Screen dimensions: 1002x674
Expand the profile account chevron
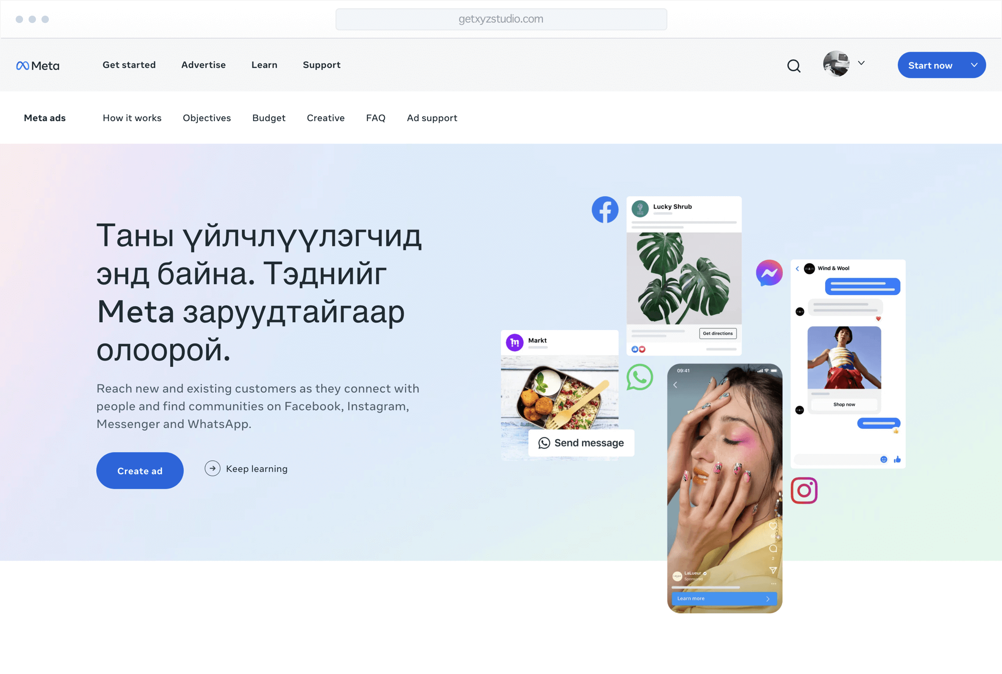pos(861,63)
